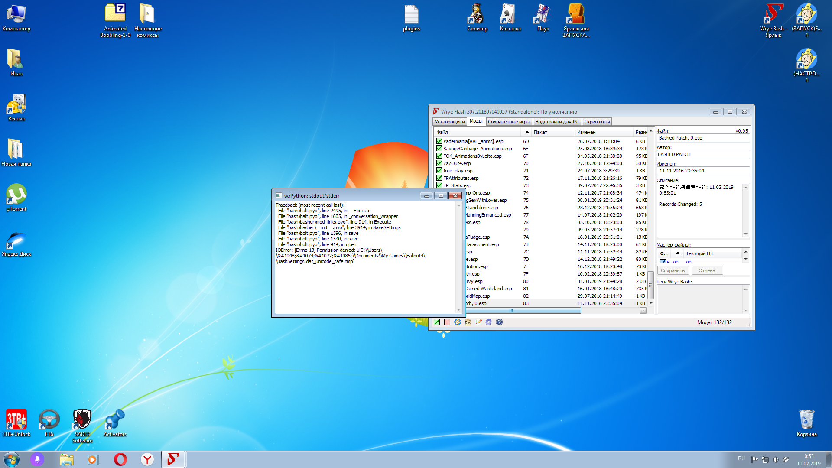Open the Doc Browser icon
Viewport: 832px width, 468px height.
(x=468, y=322)
